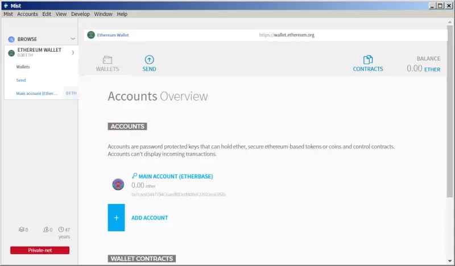
Task: Click the ADD ACCOUNT label
Action: 150,218
